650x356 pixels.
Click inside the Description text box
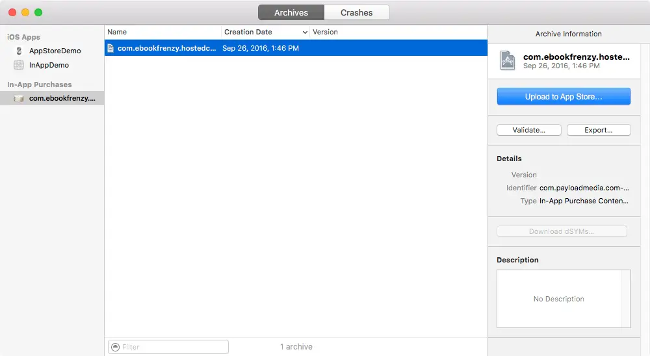click(558, 299)
